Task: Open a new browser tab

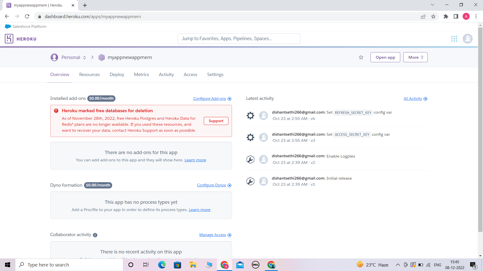Action: click(85, 5)
